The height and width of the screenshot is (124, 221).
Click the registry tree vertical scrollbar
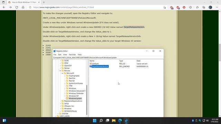tap(87, 100)
